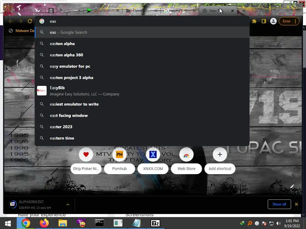The image size is (306, 229).
Task: Toggle the Chrome side panel icon
Action: 264,21
